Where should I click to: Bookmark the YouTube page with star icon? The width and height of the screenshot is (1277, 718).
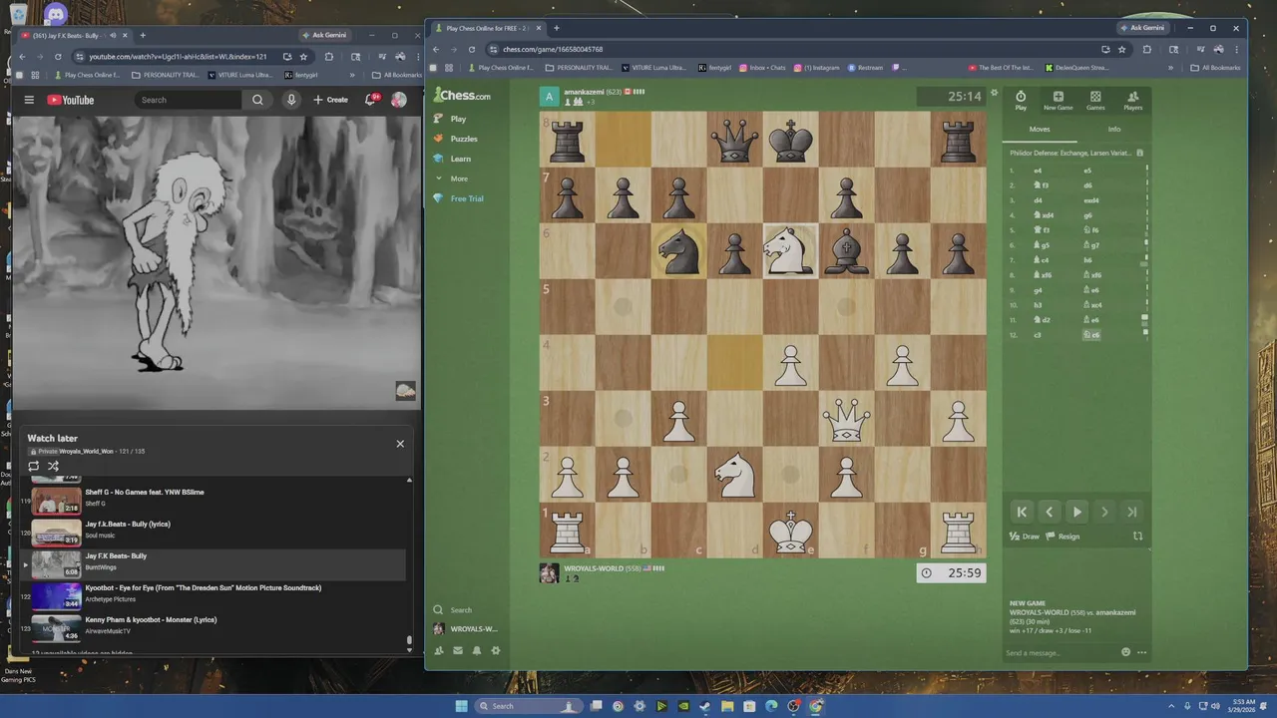click(303, 57)
